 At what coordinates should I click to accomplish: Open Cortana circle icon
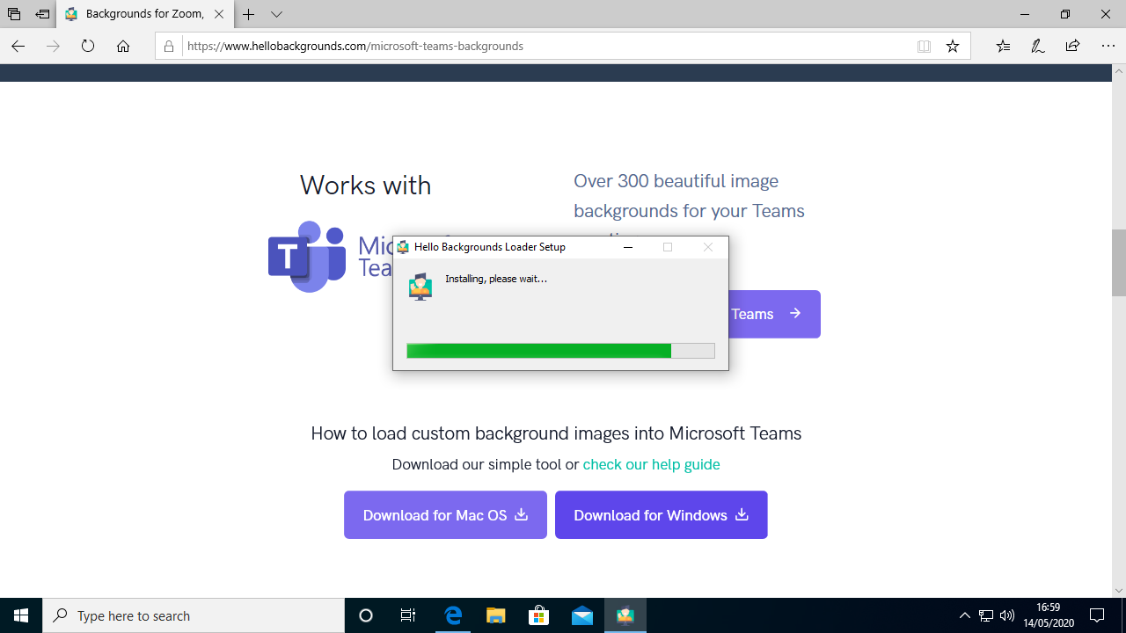coord(366,615)
